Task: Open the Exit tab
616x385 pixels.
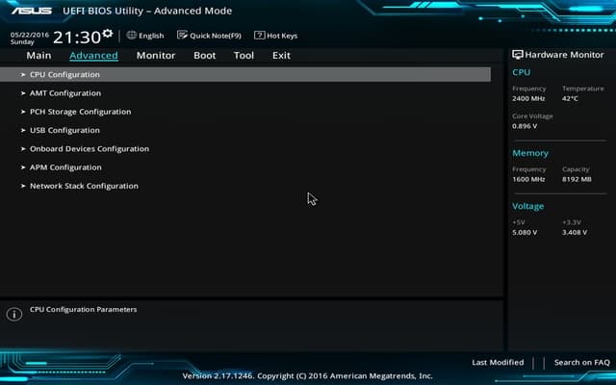Action: 281,56
